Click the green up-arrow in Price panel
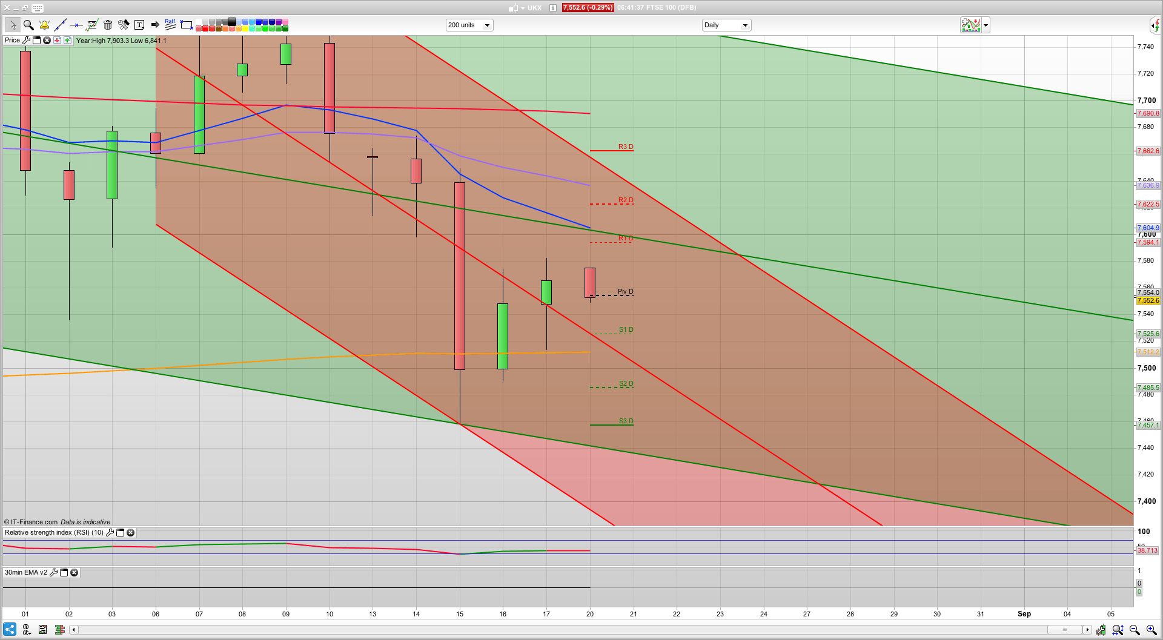This screenshot has width=1163, height=640. 67,41
